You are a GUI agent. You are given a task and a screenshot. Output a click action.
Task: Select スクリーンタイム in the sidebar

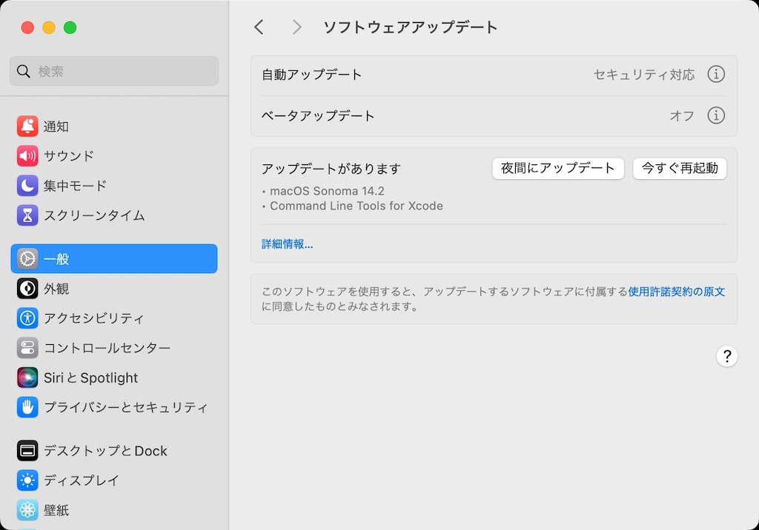tap(113, 215)
